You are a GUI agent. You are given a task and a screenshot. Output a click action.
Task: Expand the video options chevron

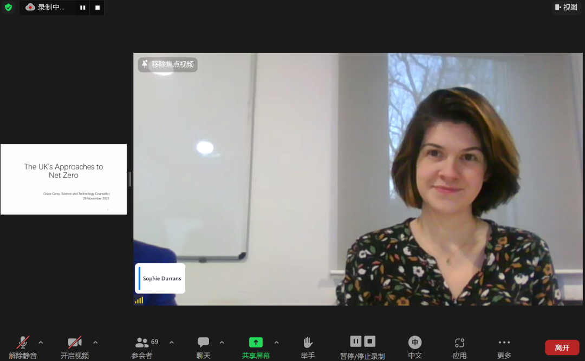95,343
